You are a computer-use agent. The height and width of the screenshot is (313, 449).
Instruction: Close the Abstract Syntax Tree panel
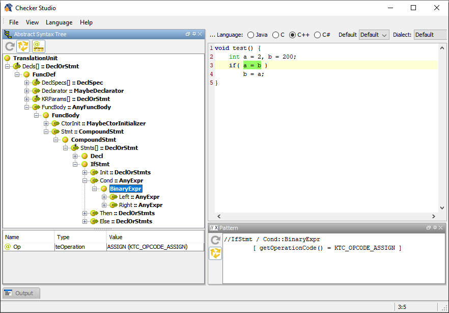(200, 34)
